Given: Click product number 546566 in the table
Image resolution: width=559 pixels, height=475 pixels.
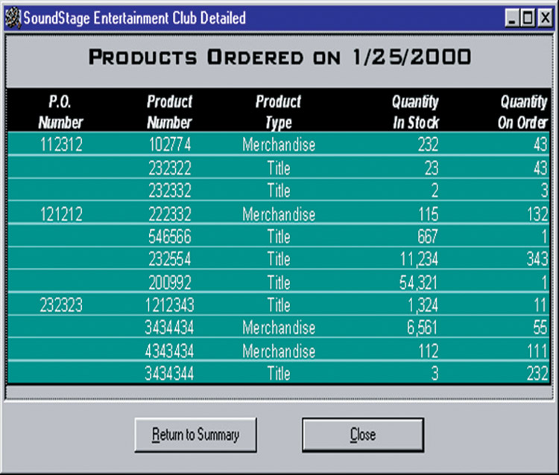Looking at the screenshot, I should pos(169,238).
